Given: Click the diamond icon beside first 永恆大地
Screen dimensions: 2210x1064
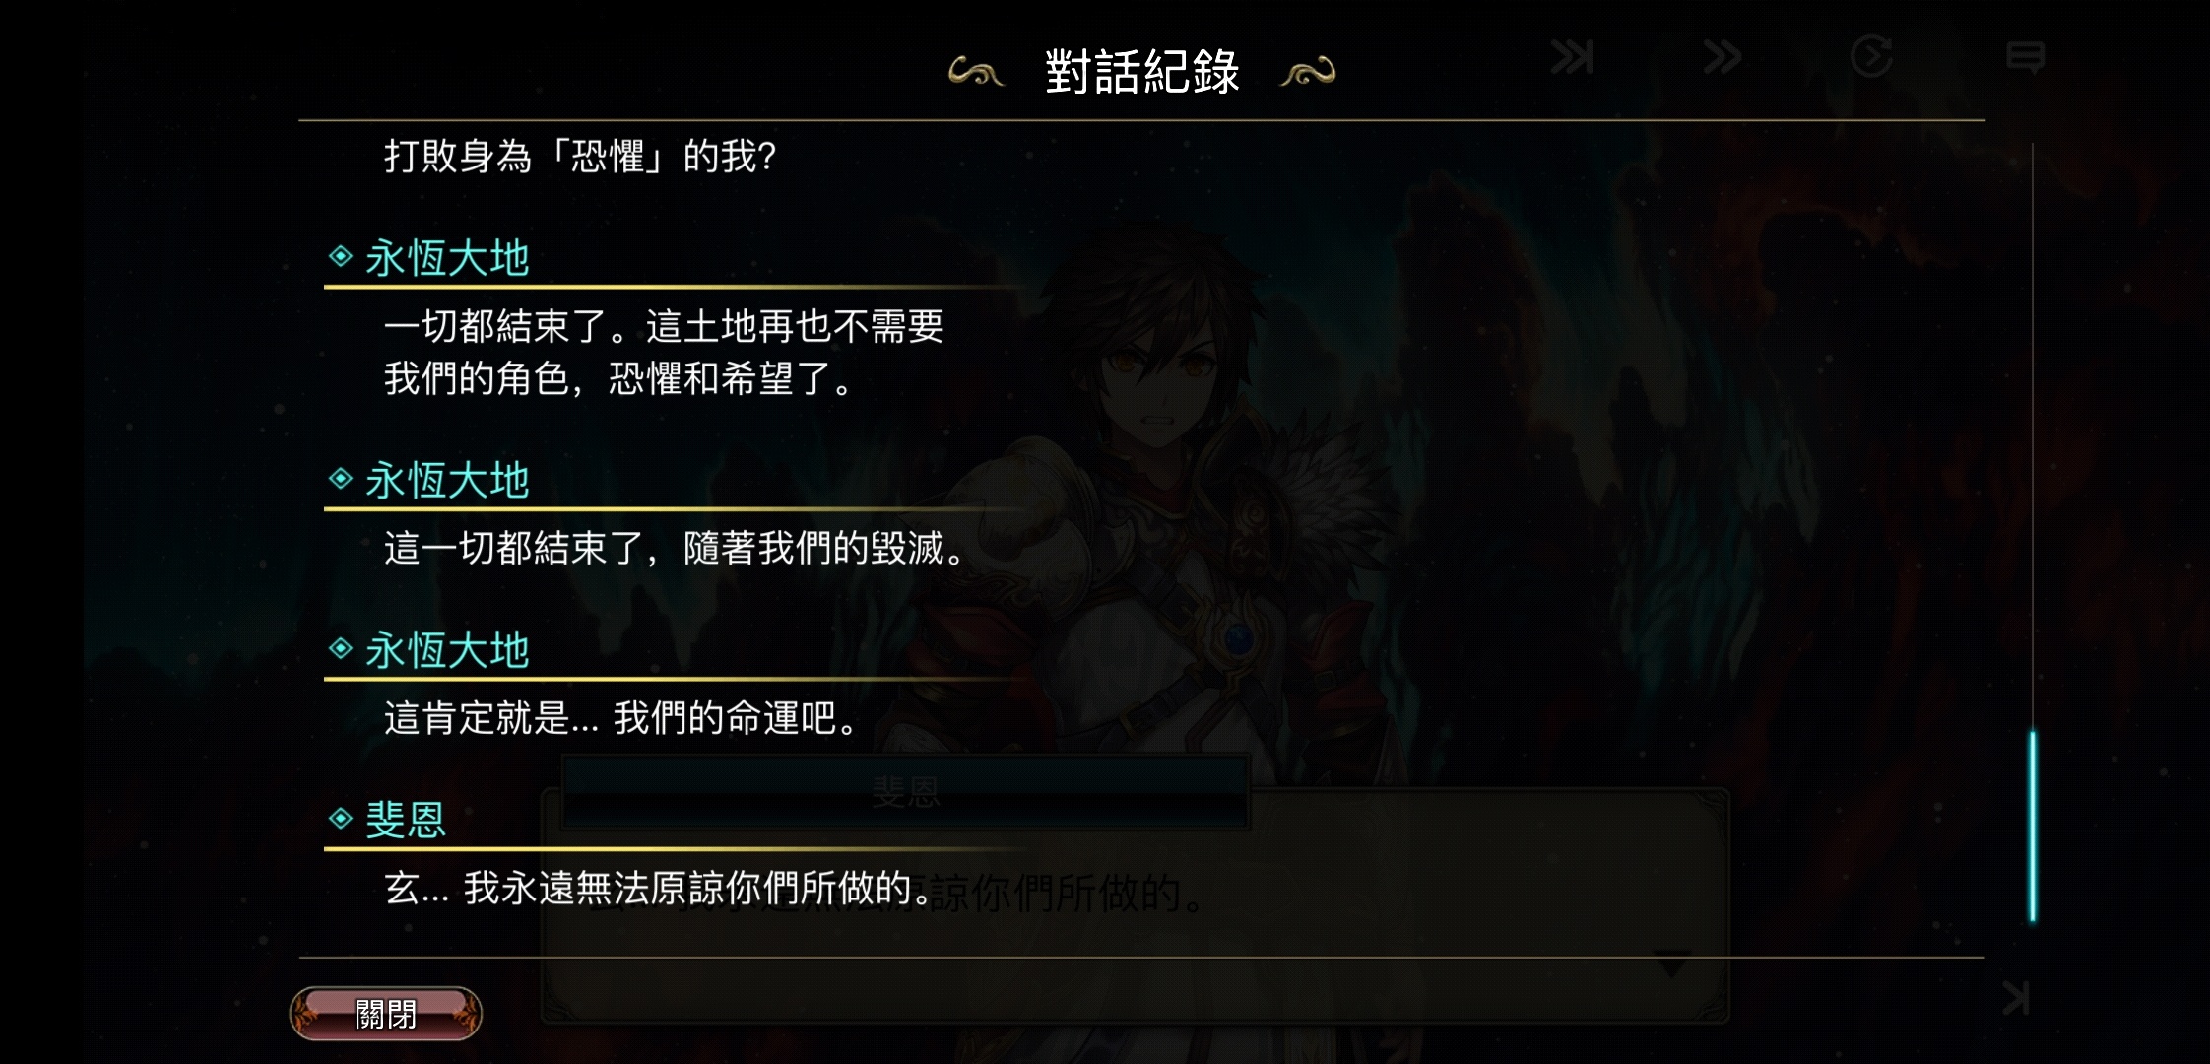Looking at the screenshot, I should click(x=341, y=257).
